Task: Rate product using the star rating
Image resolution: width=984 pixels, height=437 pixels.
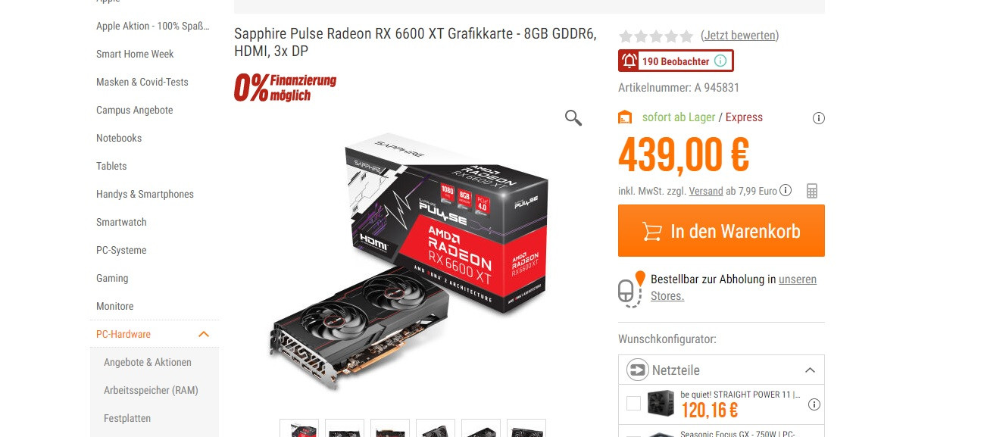Action: pos(656,36)
